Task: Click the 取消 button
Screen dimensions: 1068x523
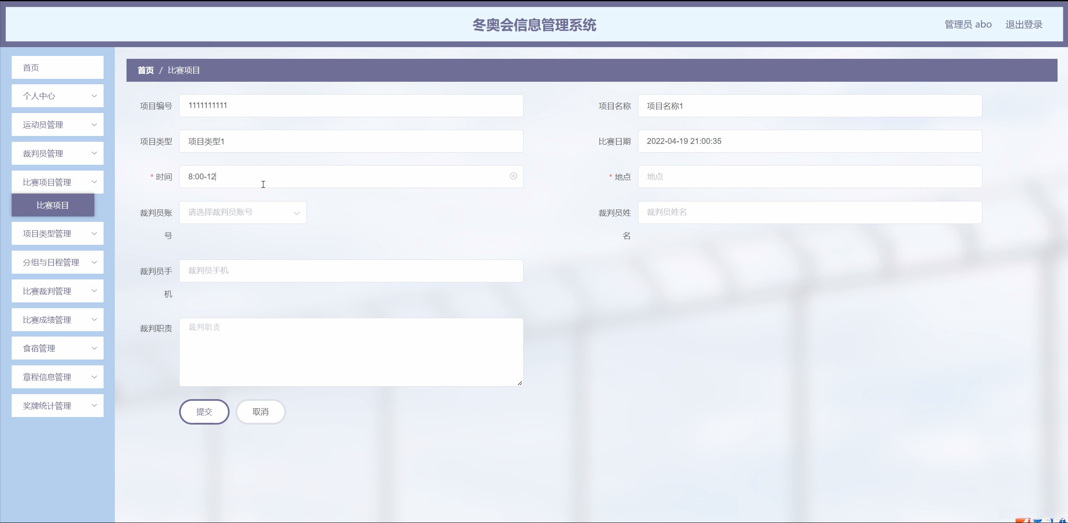Action: [x=261, y=412]
